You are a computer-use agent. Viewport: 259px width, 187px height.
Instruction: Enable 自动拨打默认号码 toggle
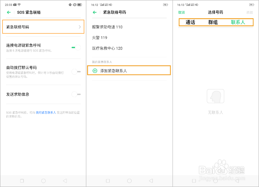(x=76, y=72)
